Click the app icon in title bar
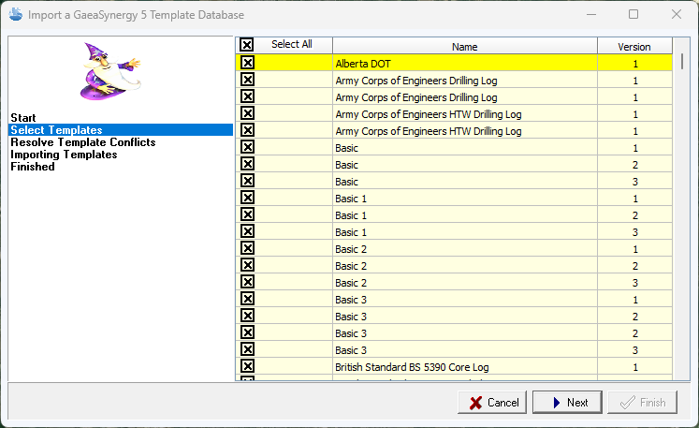This screenshot has width=699, height=428. pos(16,14)
